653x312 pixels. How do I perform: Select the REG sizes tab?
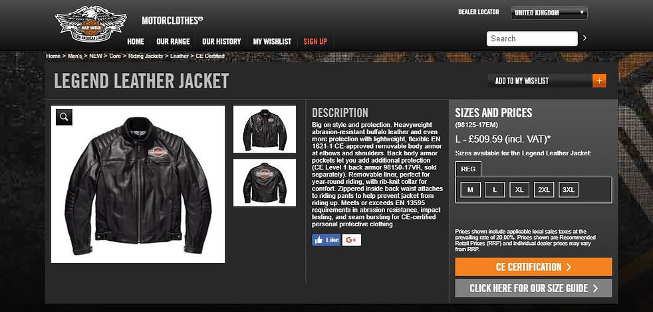(468, 169)
